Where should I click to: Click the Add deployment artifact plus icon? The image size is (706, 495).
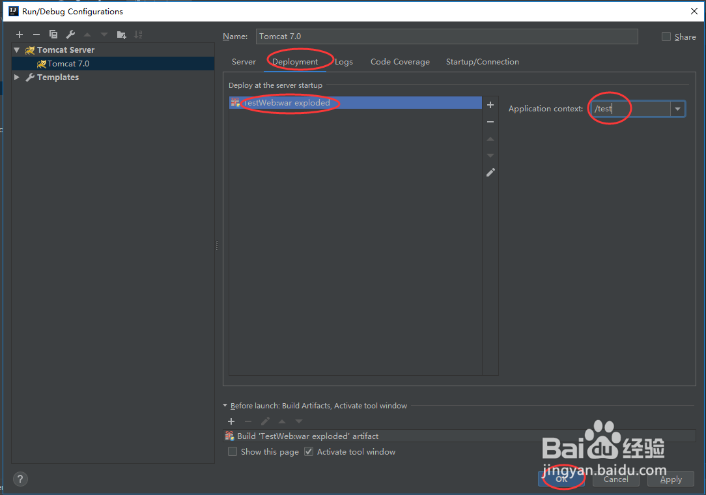click(x=490, y=104)
